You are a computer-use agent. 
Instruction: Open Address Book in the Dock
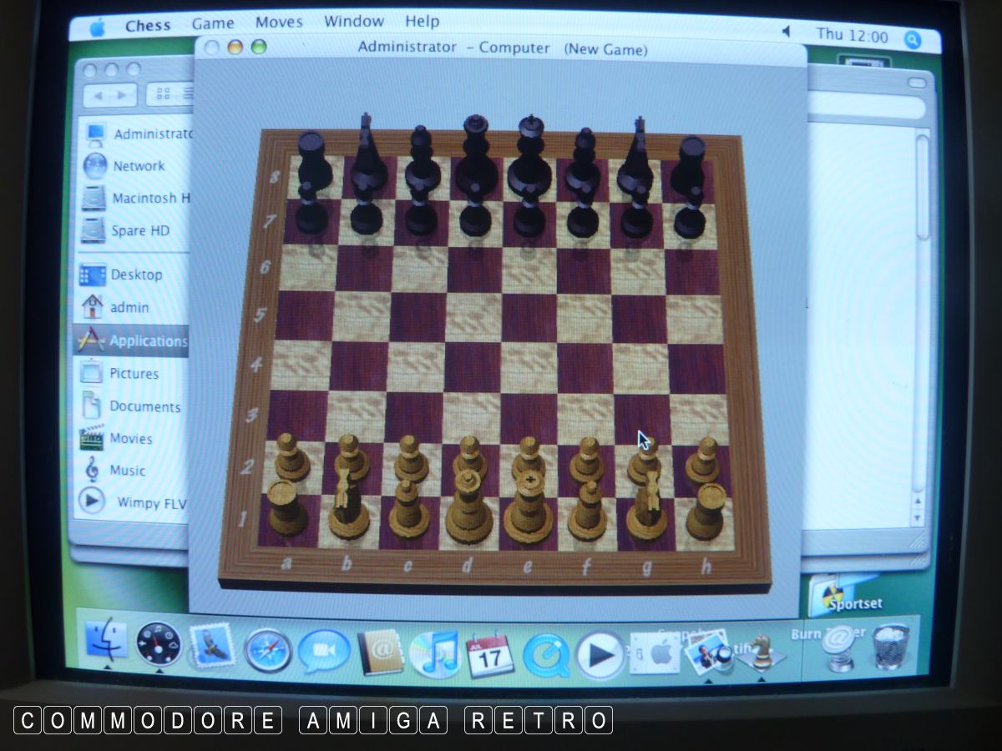point(380,652)
